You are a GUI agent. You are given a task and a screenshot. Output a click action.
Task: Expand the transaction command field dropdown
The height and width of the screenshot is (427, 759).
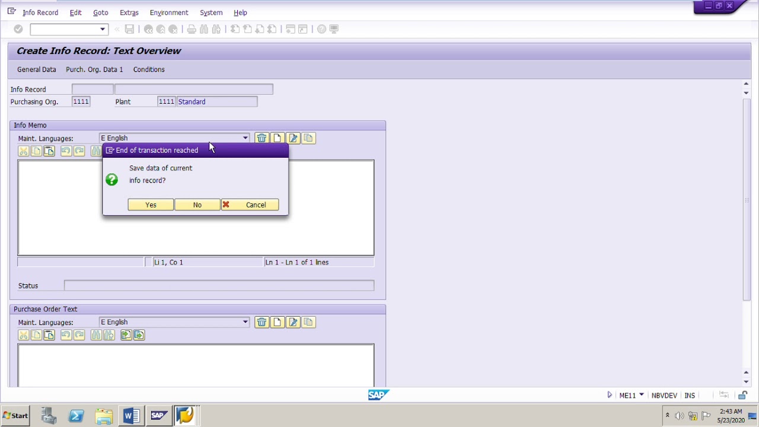(x=103, y=29)
